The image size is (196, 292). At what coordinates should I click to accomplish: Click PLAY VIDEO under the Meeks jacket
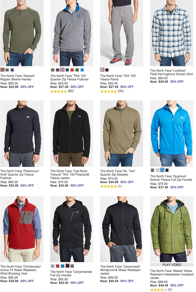(x=172, y=265)
